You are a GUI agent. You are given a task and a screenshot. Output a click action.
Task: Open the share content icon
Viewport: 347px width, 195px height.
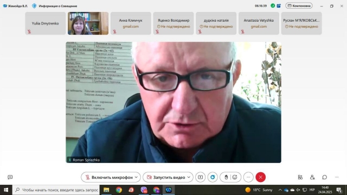[x=200, y=177]
